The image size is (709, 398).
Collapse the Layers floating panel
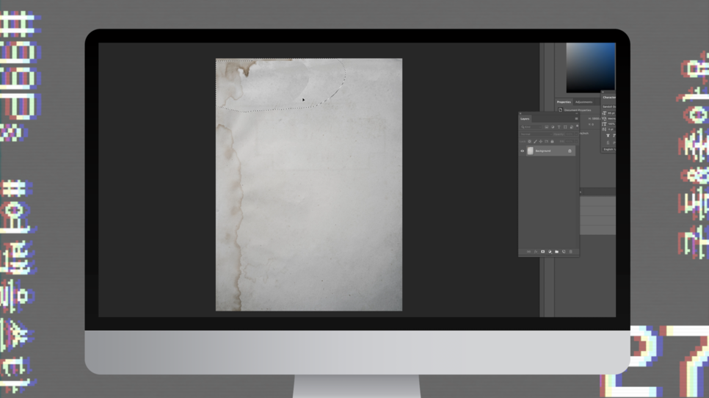pyautogui.click(x=576, y=114)
